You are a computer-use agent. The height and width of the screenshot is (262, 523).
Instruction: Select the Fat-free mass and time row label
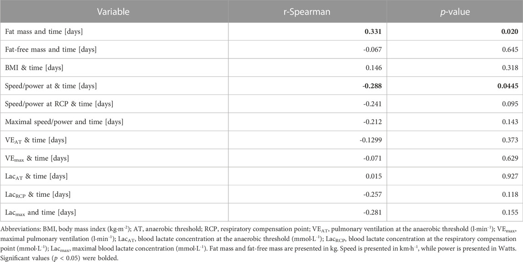pyautogui.click(x=51, y=50)
